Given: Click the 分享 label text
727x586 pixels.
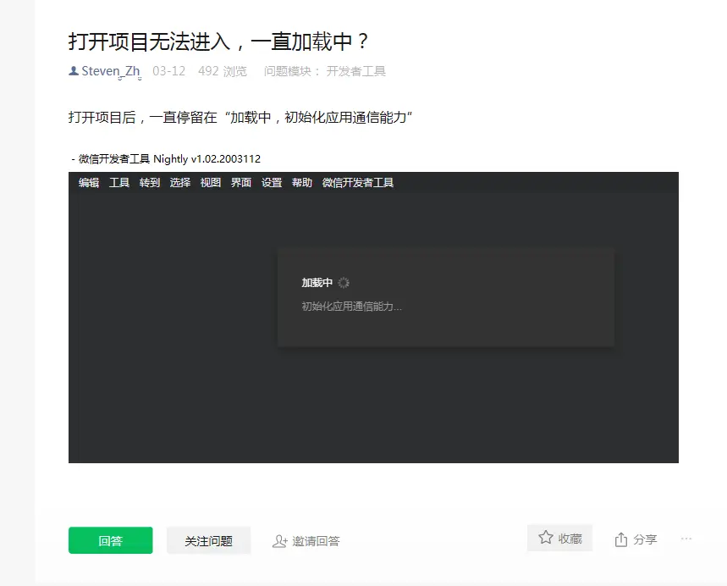Looking at the screenshot, I should click(x=645, y=539).
